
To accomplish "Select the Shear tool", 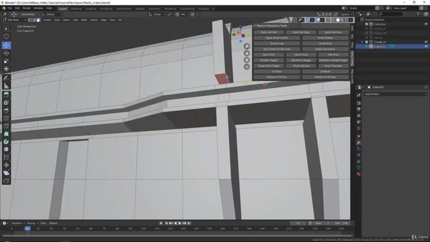I will pos(6,173).
